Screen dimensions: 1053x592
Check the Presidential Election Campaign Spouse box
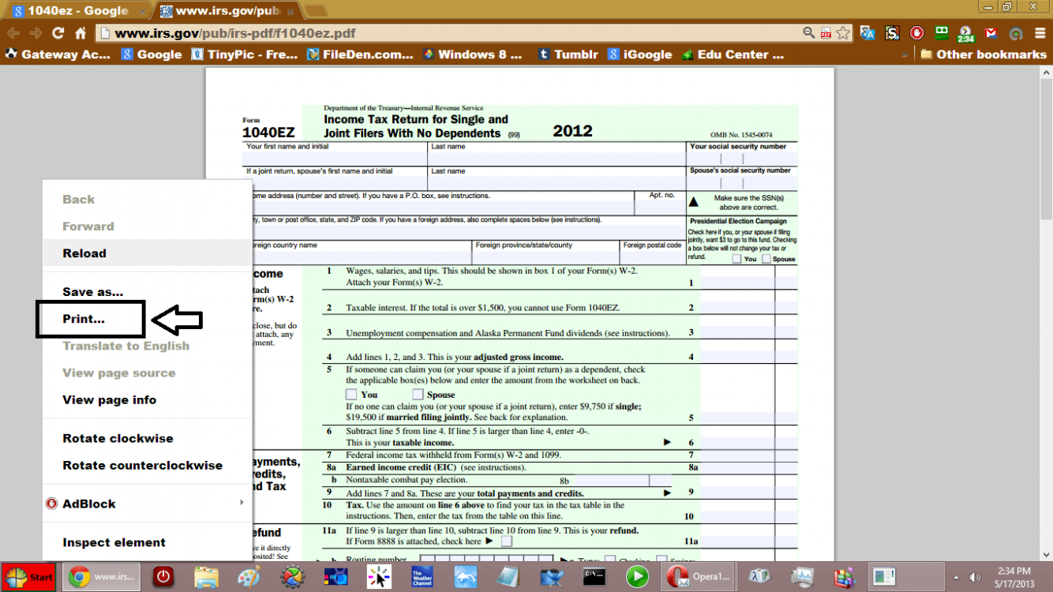click(766, 259)
